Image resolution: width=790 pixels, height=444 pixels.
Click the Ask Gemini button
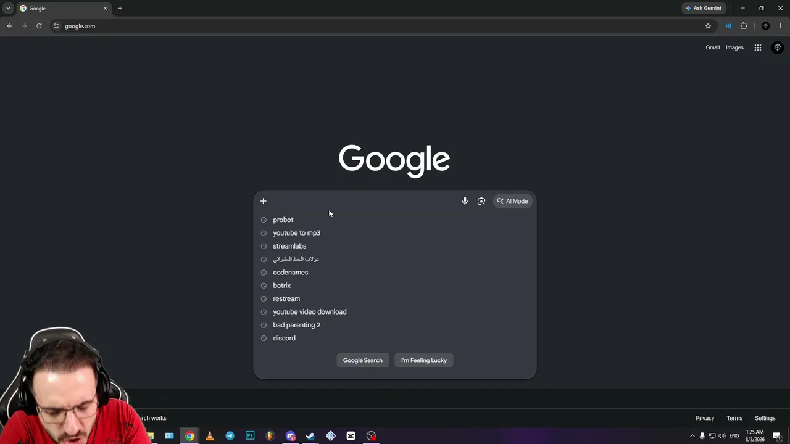[x=703, y=8]
